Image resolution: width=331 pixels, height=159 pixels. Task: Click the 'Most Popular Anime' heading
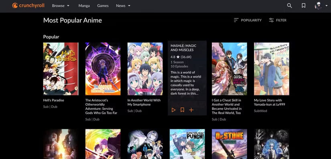(73, 20)
